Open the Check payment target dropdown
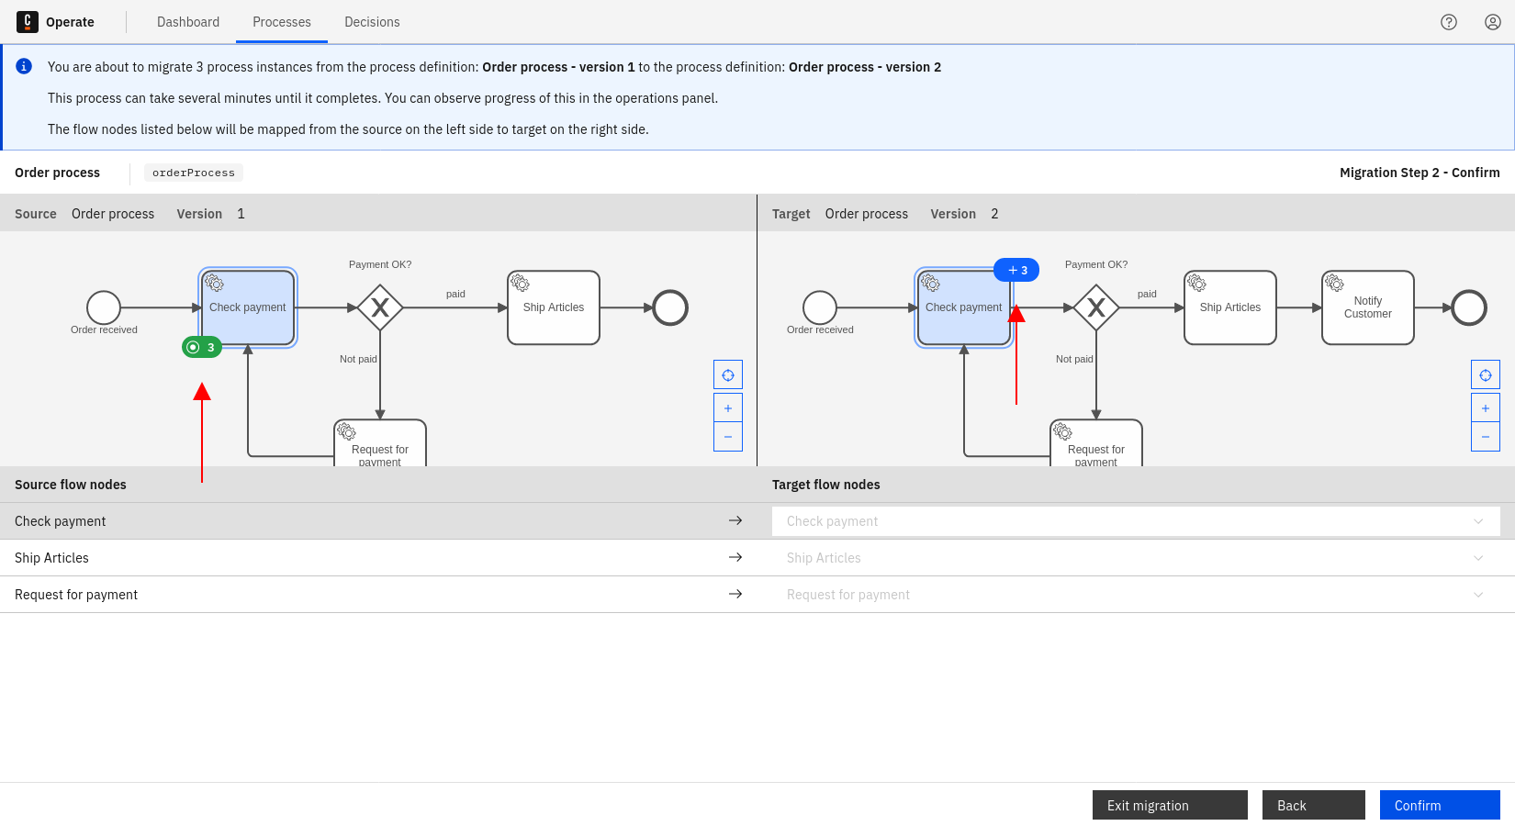Screen dimensions: 1515x826 click(1477, 520)
